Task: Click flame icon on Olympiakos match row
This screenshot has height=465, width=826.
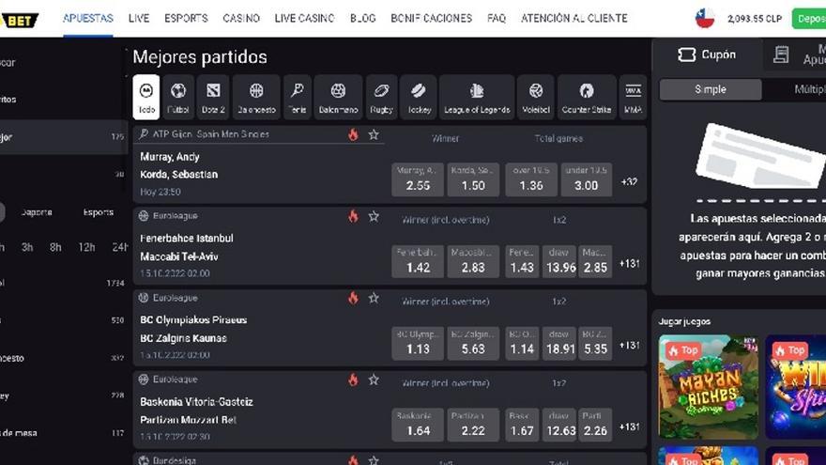Action: click(x=353, y=298)
